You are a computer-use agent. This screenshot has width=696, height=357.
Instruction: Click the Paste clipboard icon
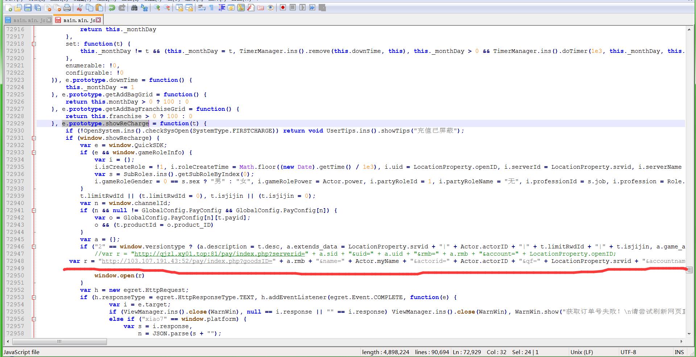[99, 8]
